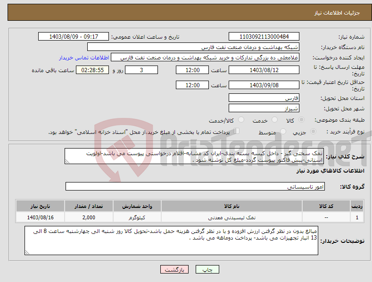This screenshot has width=372, height=282.
Task: Toggle the اسناد خزانه اسلامی payment checkbox
Action: pyautogui.click(x=236, y=131)
